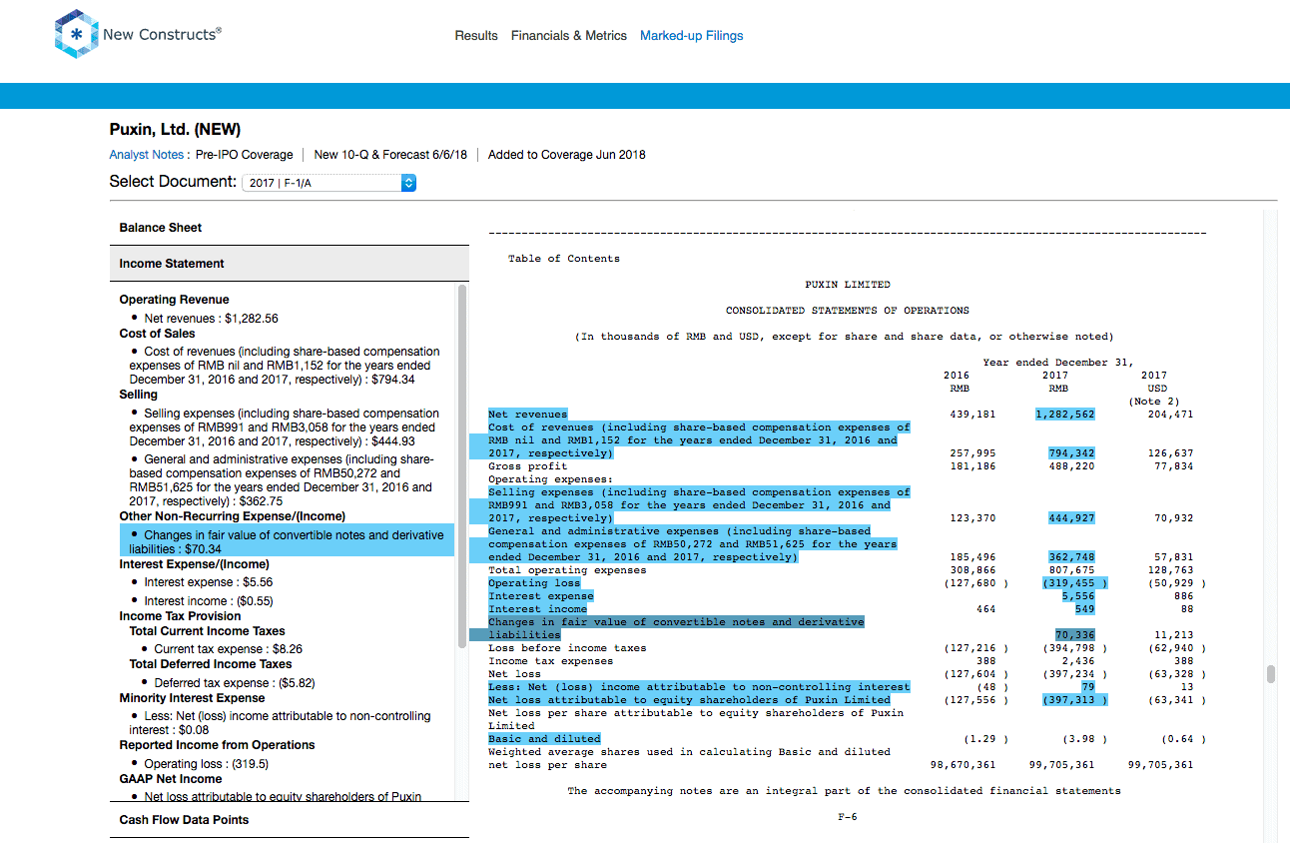The image size is (1290, 843).
Task: Select Changes in fair value sidebar item
Action: (x=288, y=542)
